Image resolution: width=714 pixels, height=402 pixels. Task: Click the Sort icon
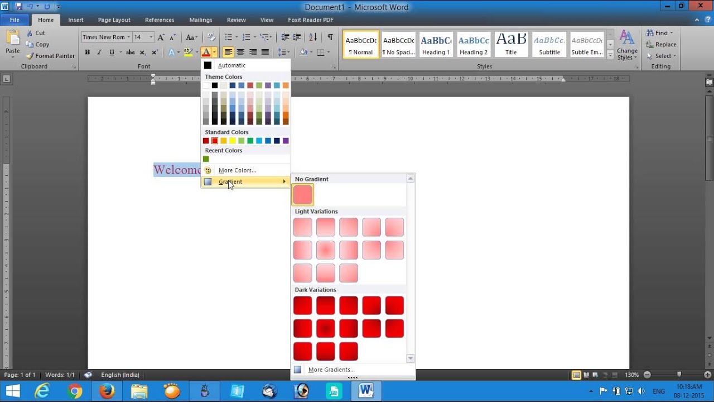point(313,37)
